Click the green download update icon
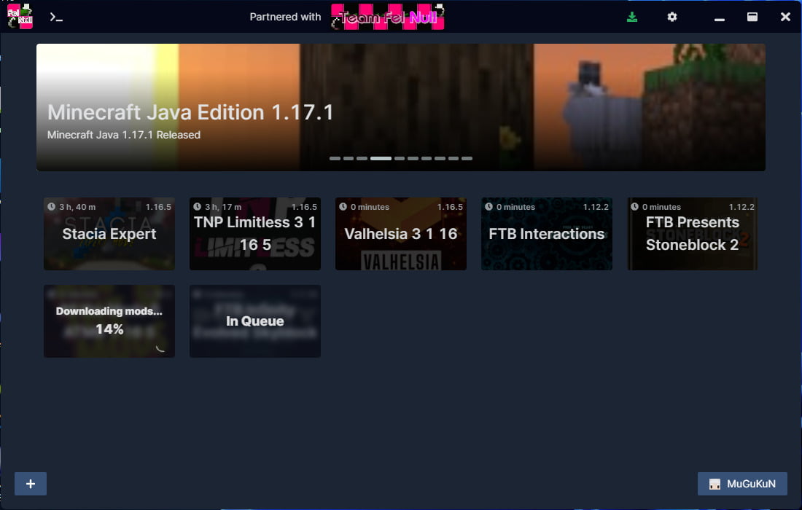Viewport: 802px width, 510px height. pos(632,17)
